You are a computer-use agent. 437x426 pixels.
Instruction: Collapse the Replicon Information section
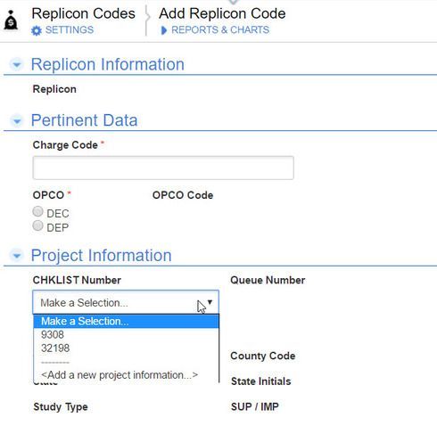click(17, 64)
